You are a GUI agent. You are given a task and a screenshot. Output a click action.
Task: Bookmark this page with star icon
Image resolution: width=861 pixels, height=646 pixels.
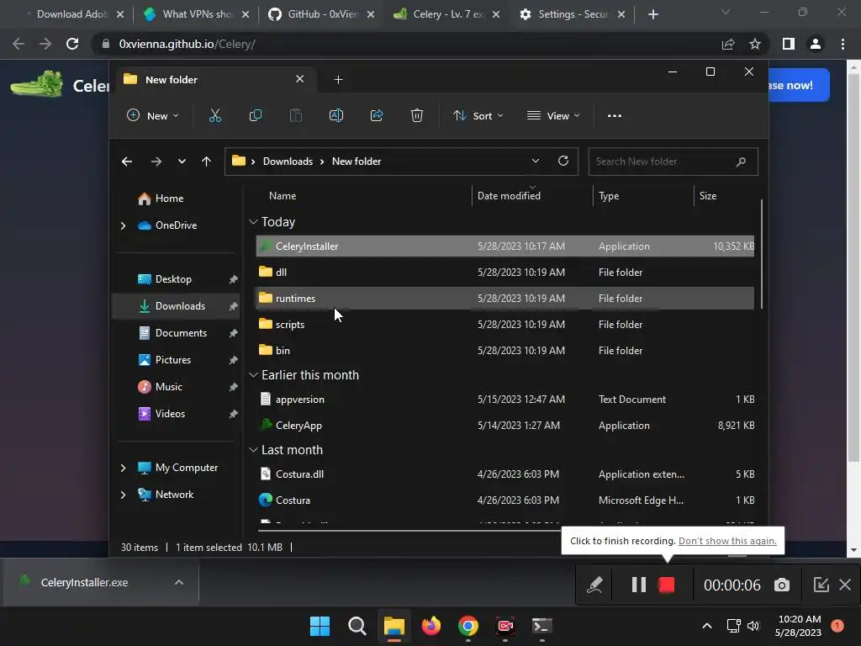pyautogui.click(x=755, y=44)
